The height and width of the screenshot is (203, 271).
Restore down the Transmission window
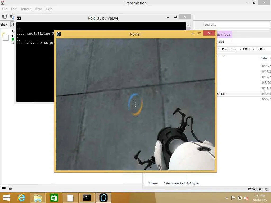click(x=254, y=3)
